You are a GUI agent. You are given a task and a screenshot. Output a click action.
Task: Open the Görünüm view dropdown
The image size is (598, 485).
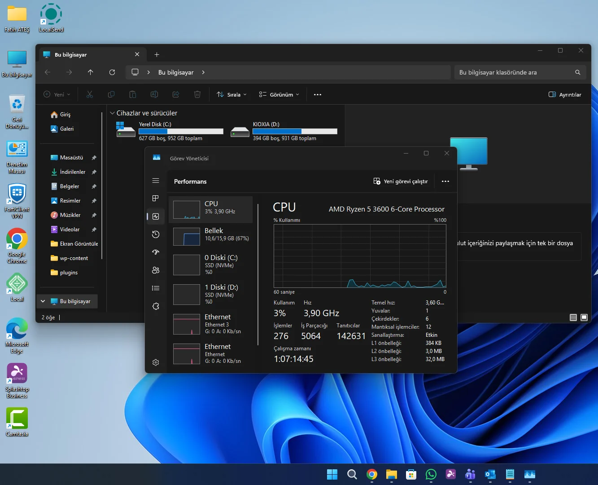click(x=279, y=94)
